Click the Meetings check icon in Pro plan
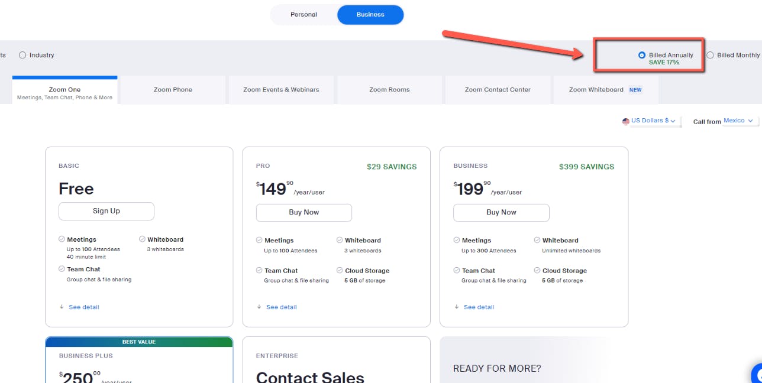This screenshot has height=383, width=762. pyautogui.click(x=259, y=241)
